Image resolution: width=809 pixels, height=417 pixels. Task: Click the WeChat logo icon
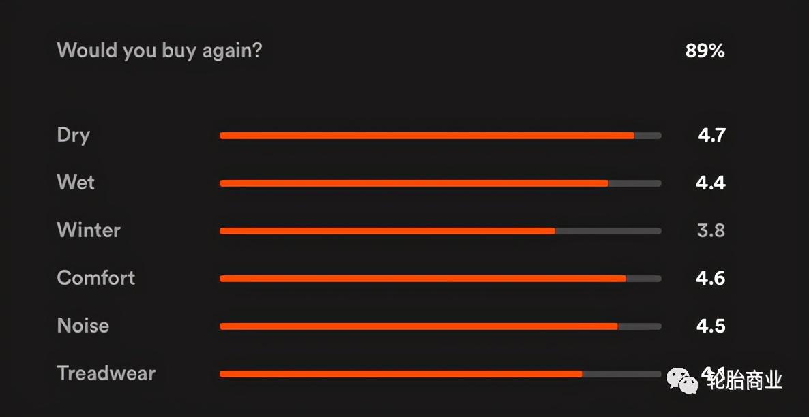click(683, 380)
